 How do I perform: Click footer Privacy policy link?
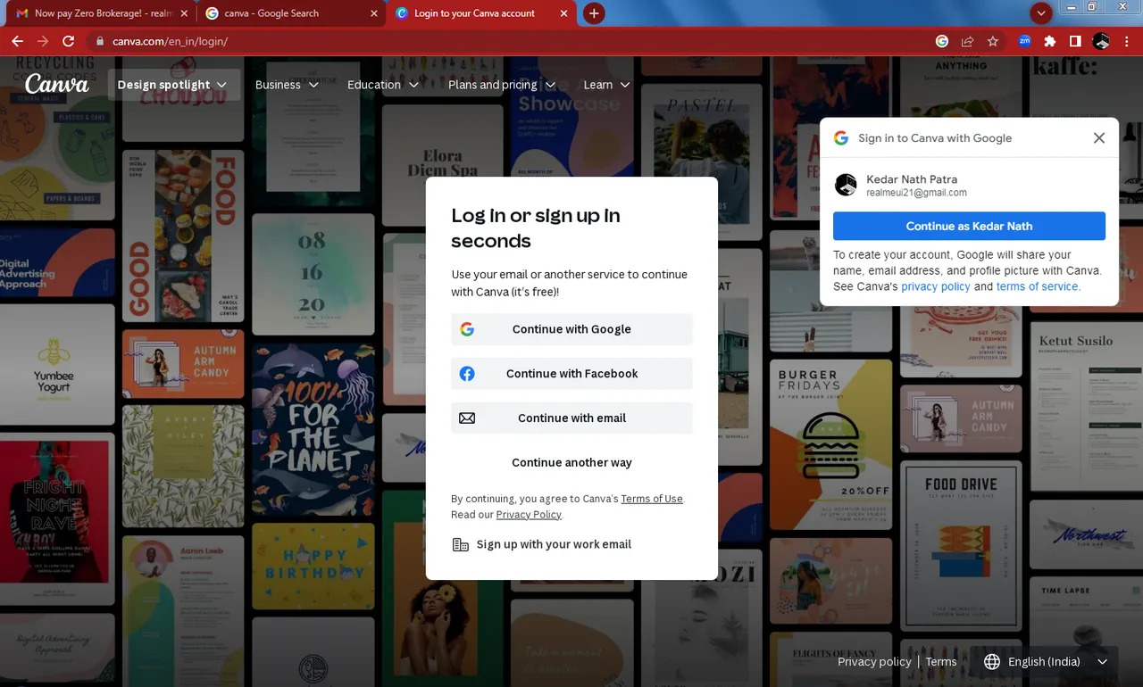pyautogui.click(x=874, y=662)
